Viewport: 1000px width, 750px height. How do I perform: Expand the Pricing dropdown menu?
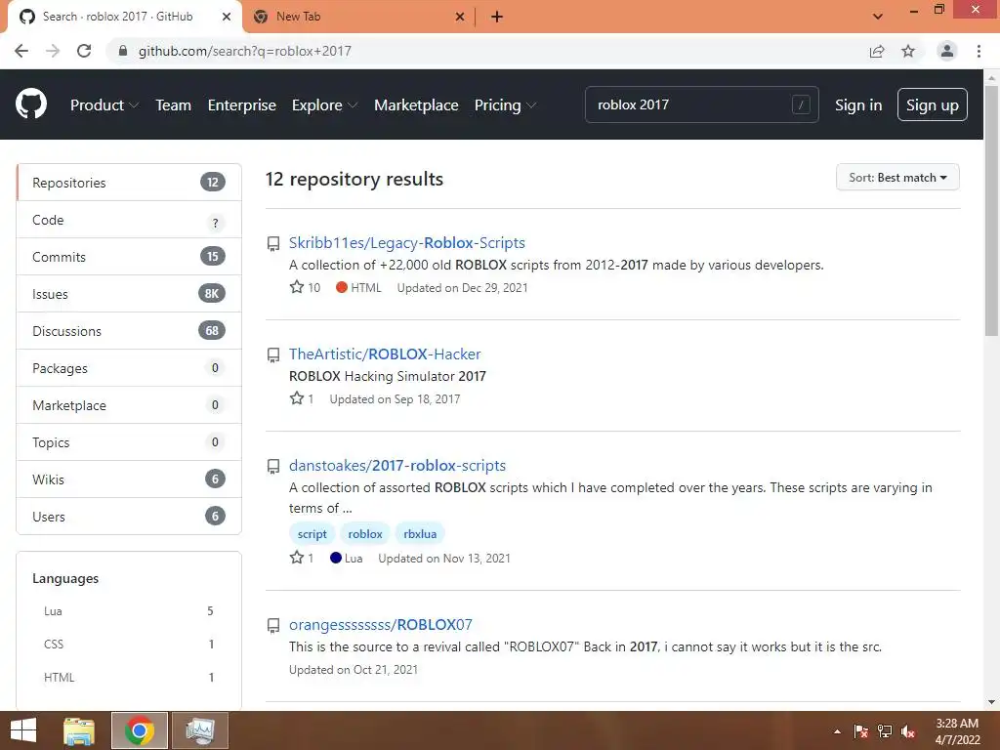pos(505,104)
